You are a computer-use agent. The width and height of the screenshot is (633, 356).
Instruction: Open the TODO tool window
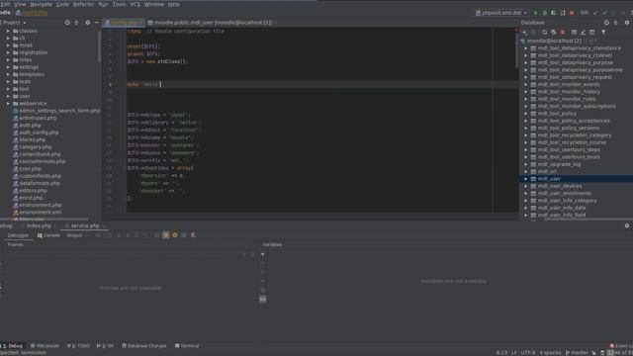[78, 346]
